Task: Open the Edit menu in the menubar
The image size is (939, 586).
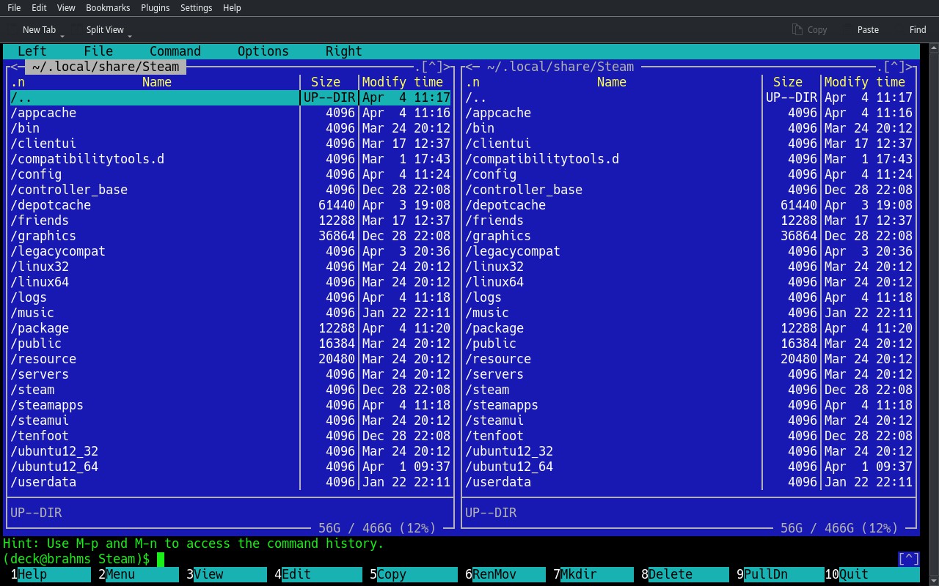Action: pos(39,7)
